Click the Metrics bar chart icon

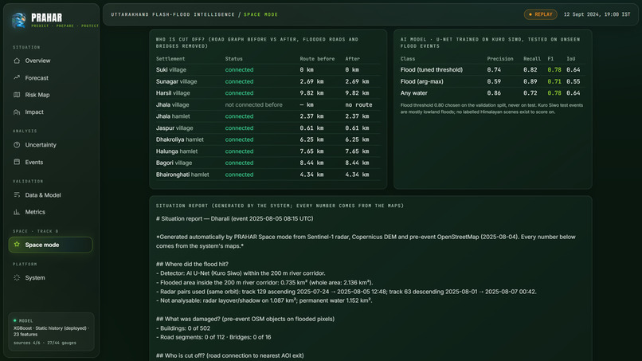click(17, 212)
